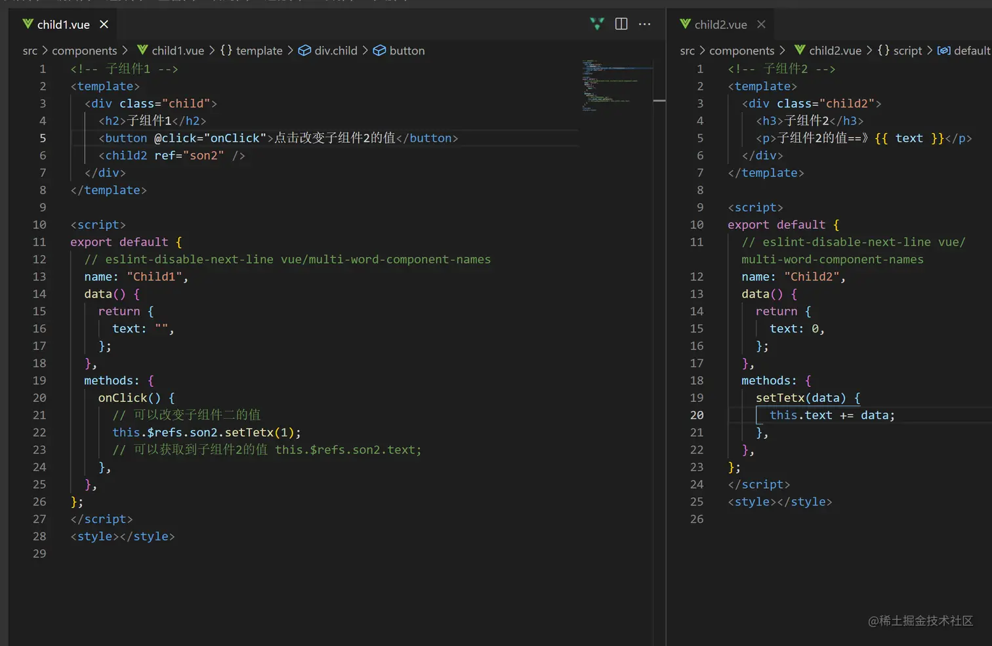Close the child1.vue tab
The image size is (992, 646).
[x=104, y=24]
